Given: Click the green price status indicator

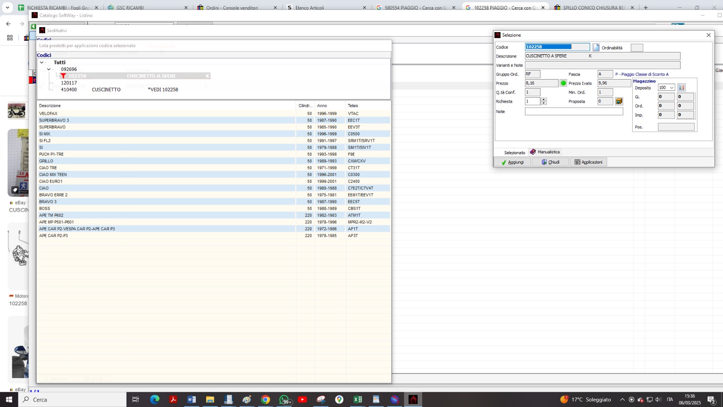Looking at the screenshot, I should click(x=563, y=83).
